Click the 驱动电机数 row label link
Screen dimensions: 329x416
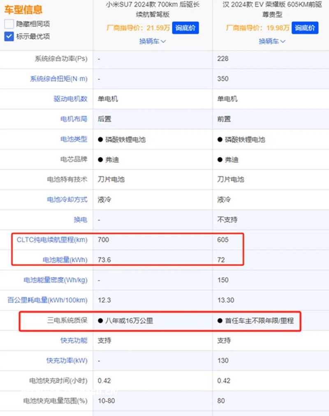(x=70, y=99)
